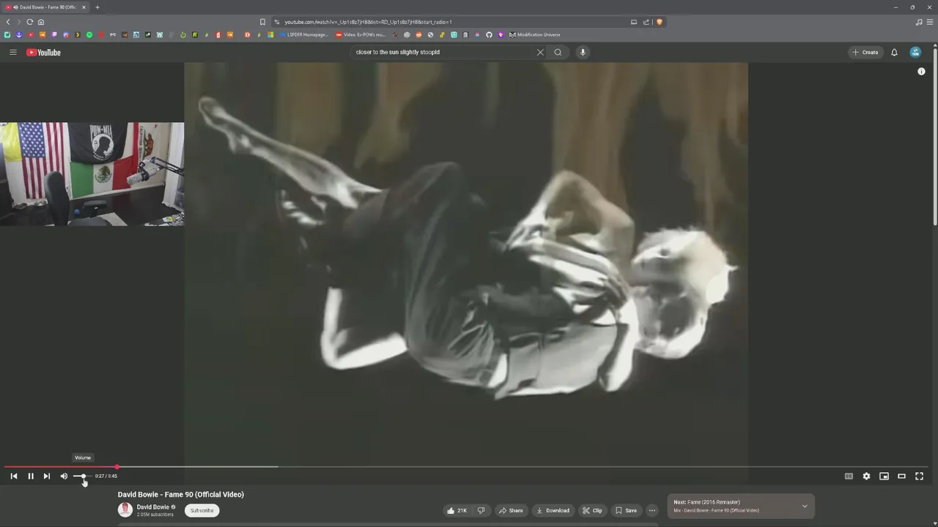This screenshot has width=938, height=527.
Task: Go to YouTube home via logo
Action: click(43, 52)
